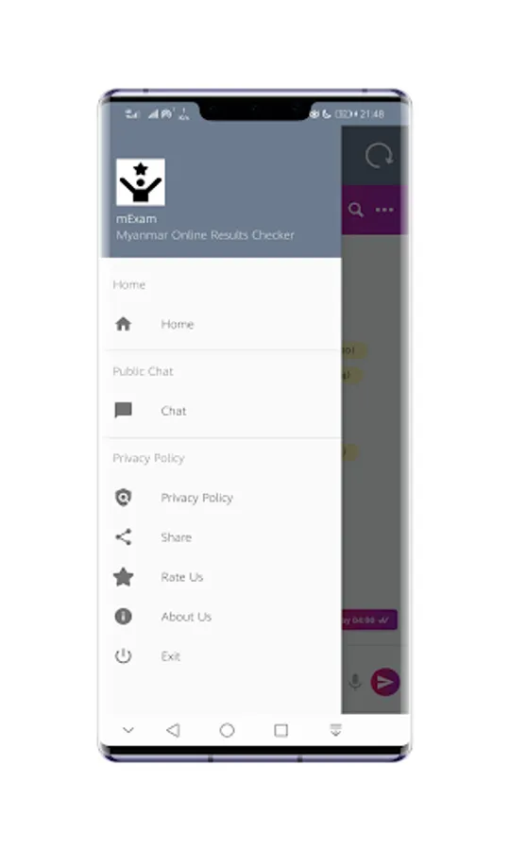Select Rate Us in the drawer
Screen dimensions: 510x850
[x=221, y=577]
